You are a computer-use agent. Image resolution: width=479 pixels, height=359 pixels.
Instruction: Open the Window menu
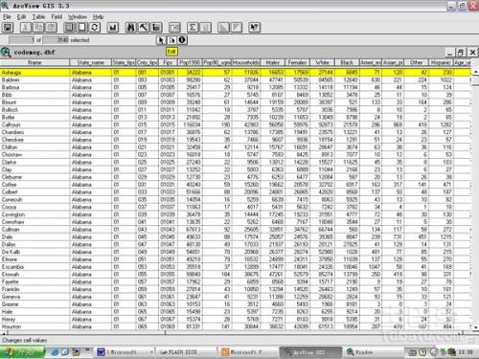(x=77, y=17)
